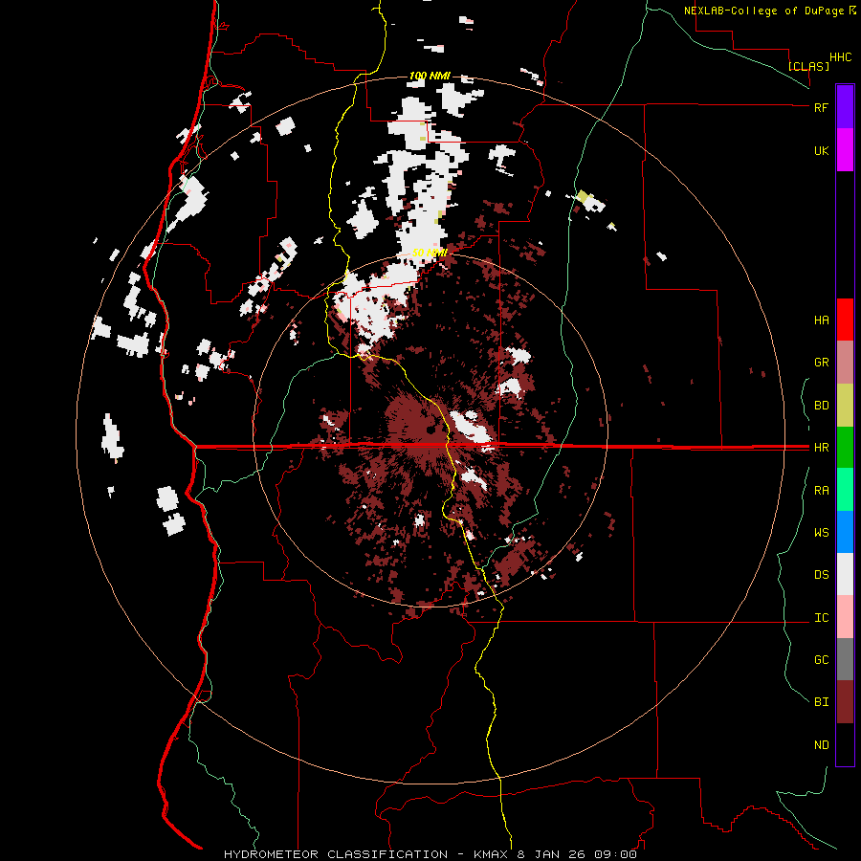Pick the WS blue legend swatch
This screenshot has height=861, width=861.
click(x=845, y=532)
